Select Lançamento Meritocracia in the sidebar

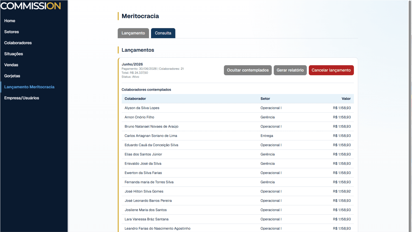pyautogui.click(x=29, y=87)
